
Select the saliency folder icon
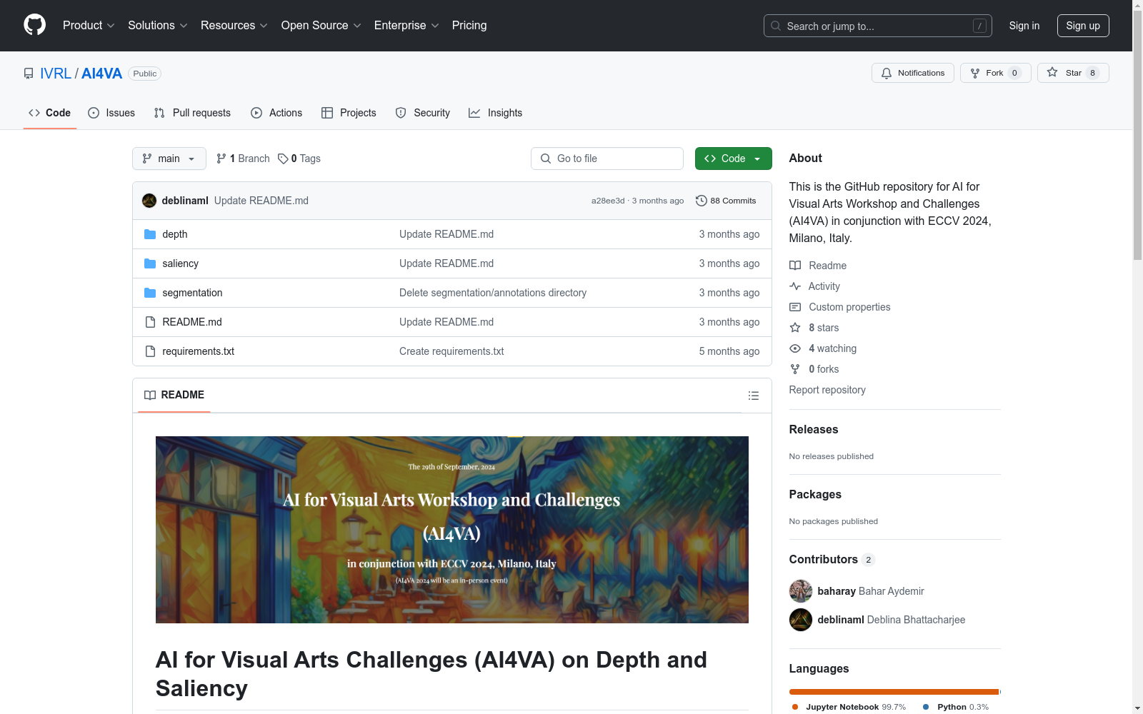pos(150,263)
